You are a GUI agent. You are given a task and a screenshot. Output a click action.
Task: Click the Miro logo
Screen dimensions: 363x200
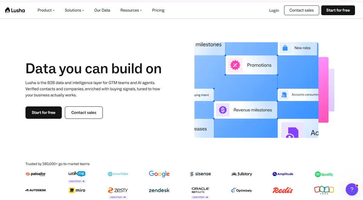77,190
